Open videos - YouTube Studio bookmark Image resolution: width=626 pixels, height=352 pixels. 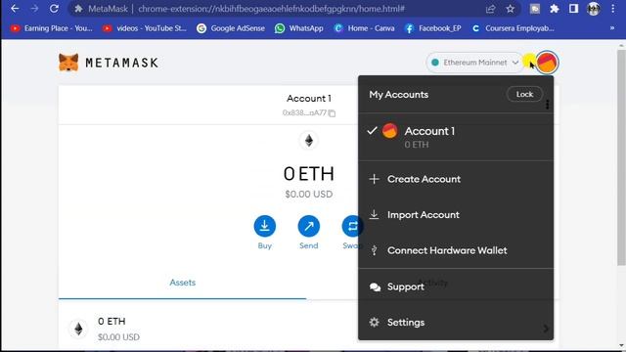(x=145, y=28)
